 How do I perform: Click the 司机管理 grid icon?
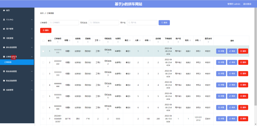point(4,38)
